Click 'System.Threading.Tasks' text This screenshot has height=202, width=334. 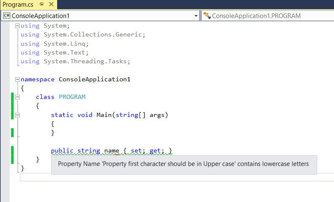click(85, 61)
